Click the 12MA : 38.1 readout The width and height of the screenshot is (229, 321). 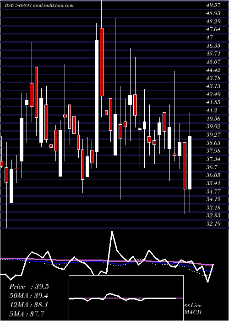pyautogui.click(x=29, y=305)
